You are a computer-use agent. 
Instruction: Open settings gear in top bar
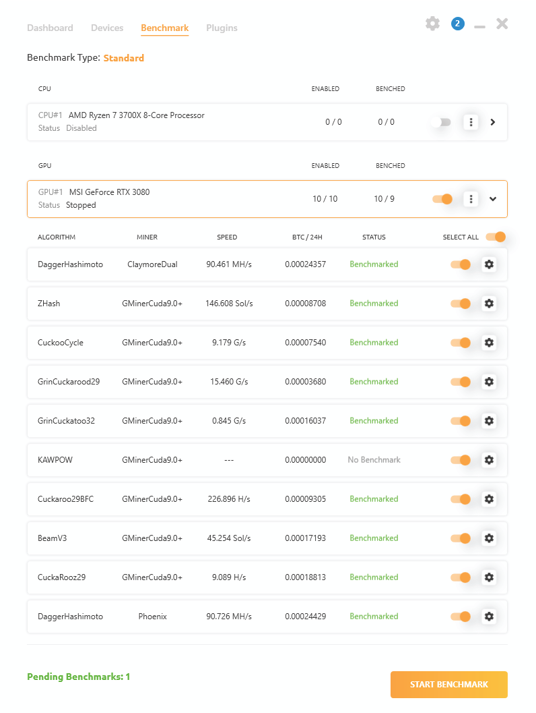432,24
